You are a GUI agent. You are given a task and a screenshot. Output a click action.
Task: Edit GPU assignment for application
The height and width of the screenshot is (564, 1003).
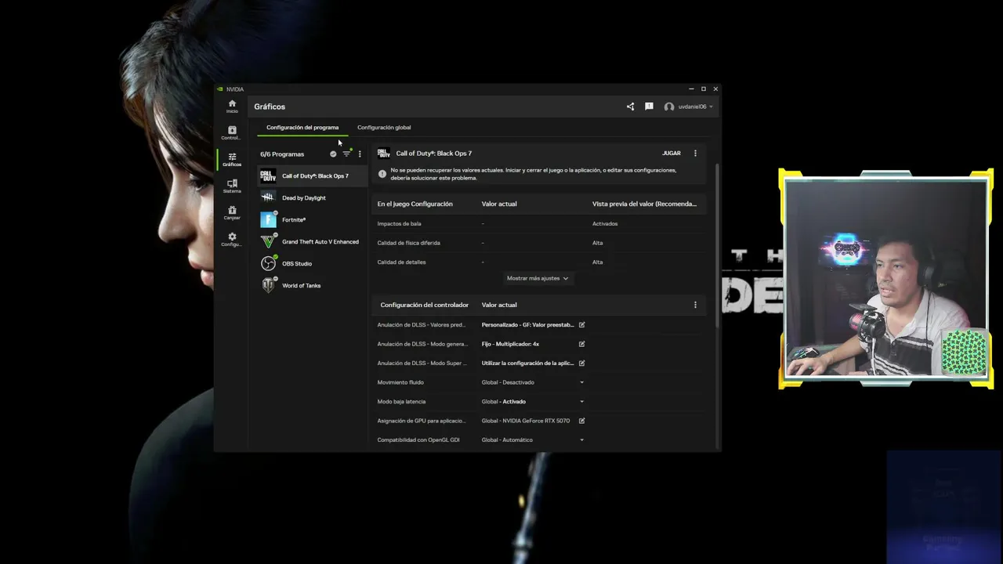coord(581,421)
